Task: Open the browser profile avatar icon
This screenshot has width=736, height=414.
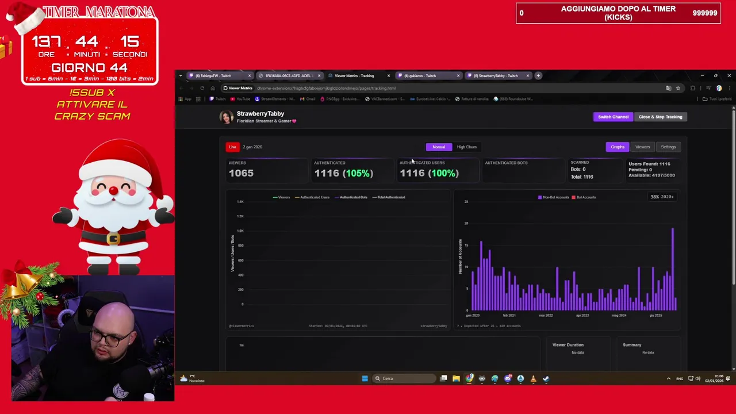Action: click(x=719, y=89)
